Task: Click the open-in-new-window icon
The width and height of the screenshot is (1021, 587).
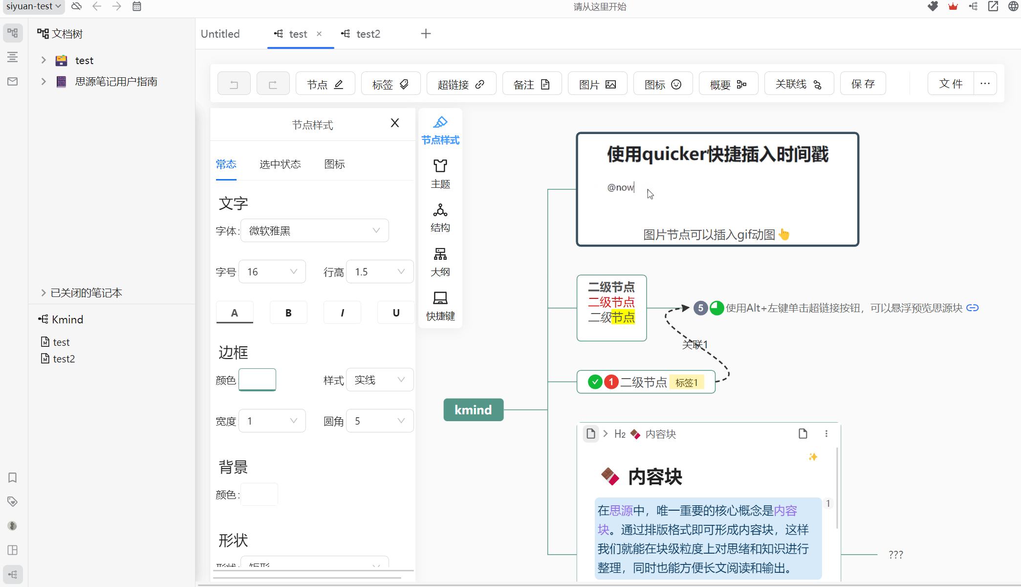Action: pos(993,6)
